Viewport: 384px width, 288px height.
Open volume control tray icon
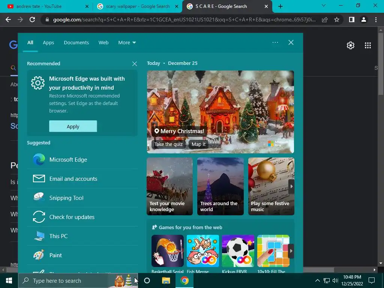[335, 280]
